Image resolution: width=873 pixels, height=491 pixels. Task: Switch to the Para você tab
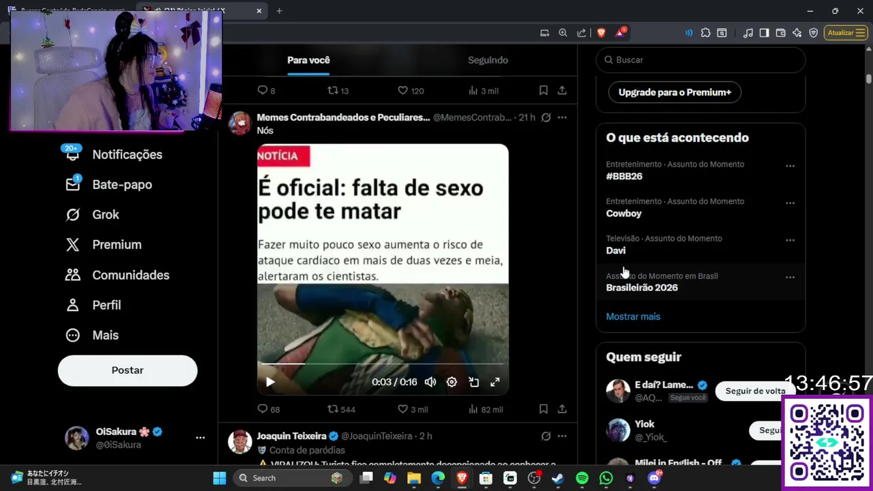pyautogui.click(x=308, y=60)
